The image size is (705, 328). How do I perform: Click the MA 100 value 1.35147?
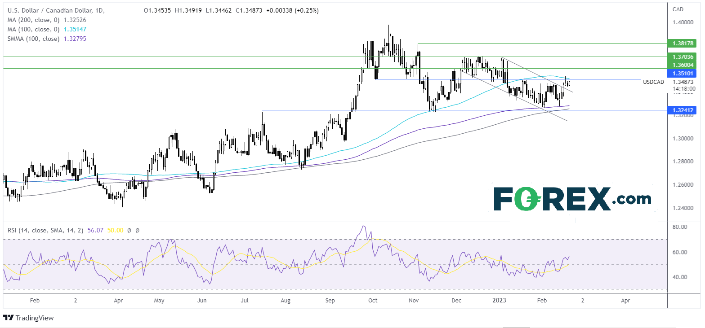pos(75,29)
